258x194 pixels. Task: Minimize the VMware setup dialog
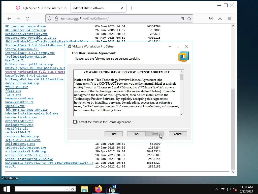point(170,46)
